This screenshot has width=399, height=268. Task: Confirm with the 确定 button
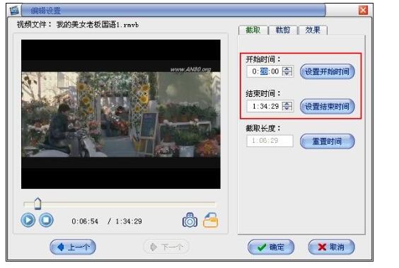tap(271, 247)
